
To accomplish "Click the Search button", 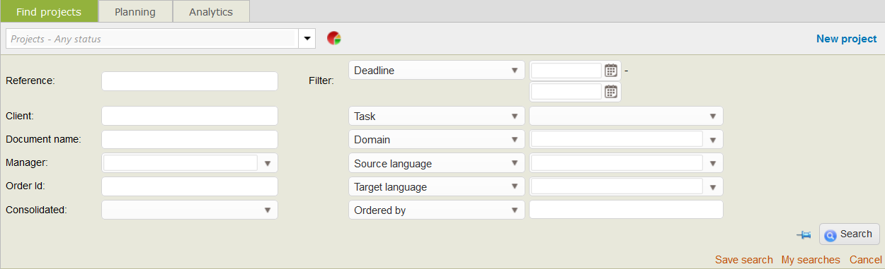I will point(850,234).
